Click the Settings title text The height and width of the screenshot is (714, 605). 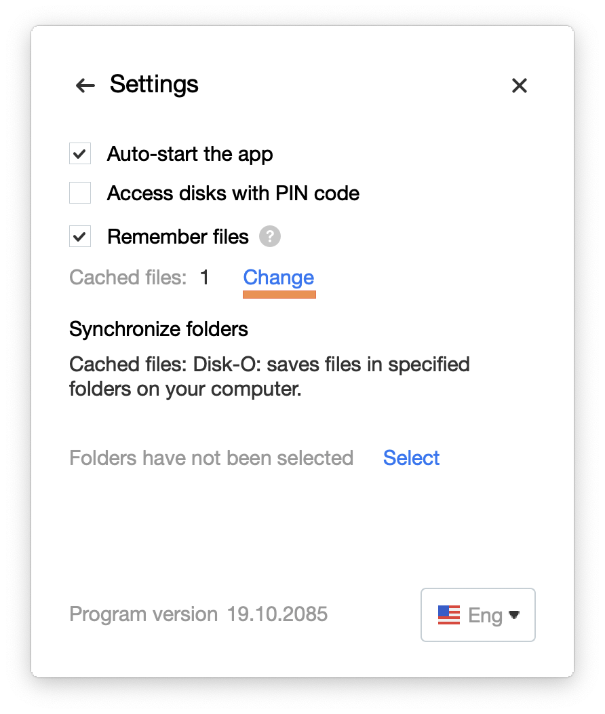tap(154, 85)
